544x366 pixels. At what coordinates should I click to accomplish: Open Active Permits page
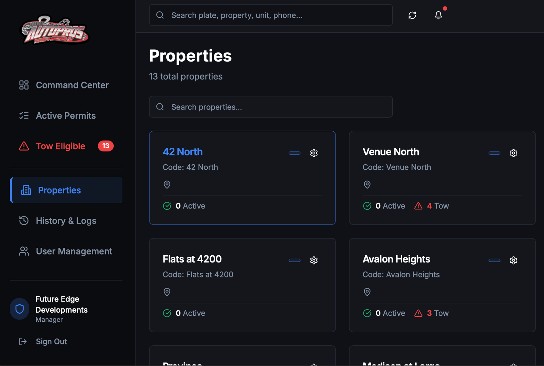coord(66,116)
